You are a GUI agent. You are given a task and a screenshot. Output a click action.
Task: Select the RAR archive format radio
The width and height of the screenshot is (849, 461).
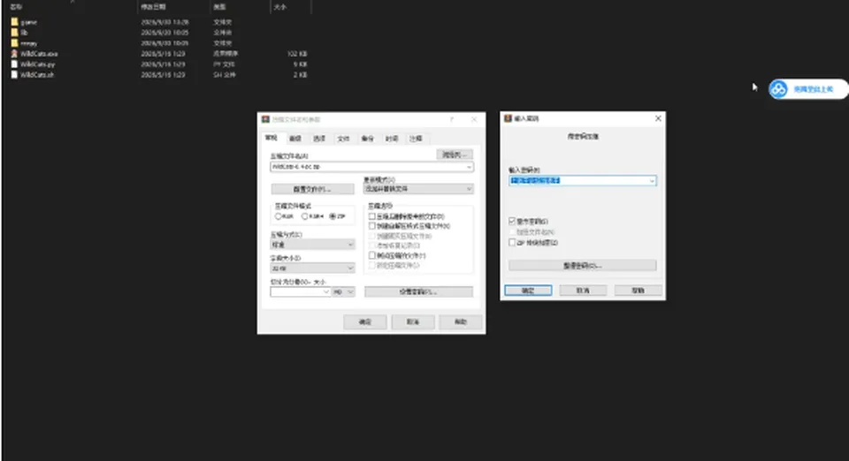coord(278,216)
